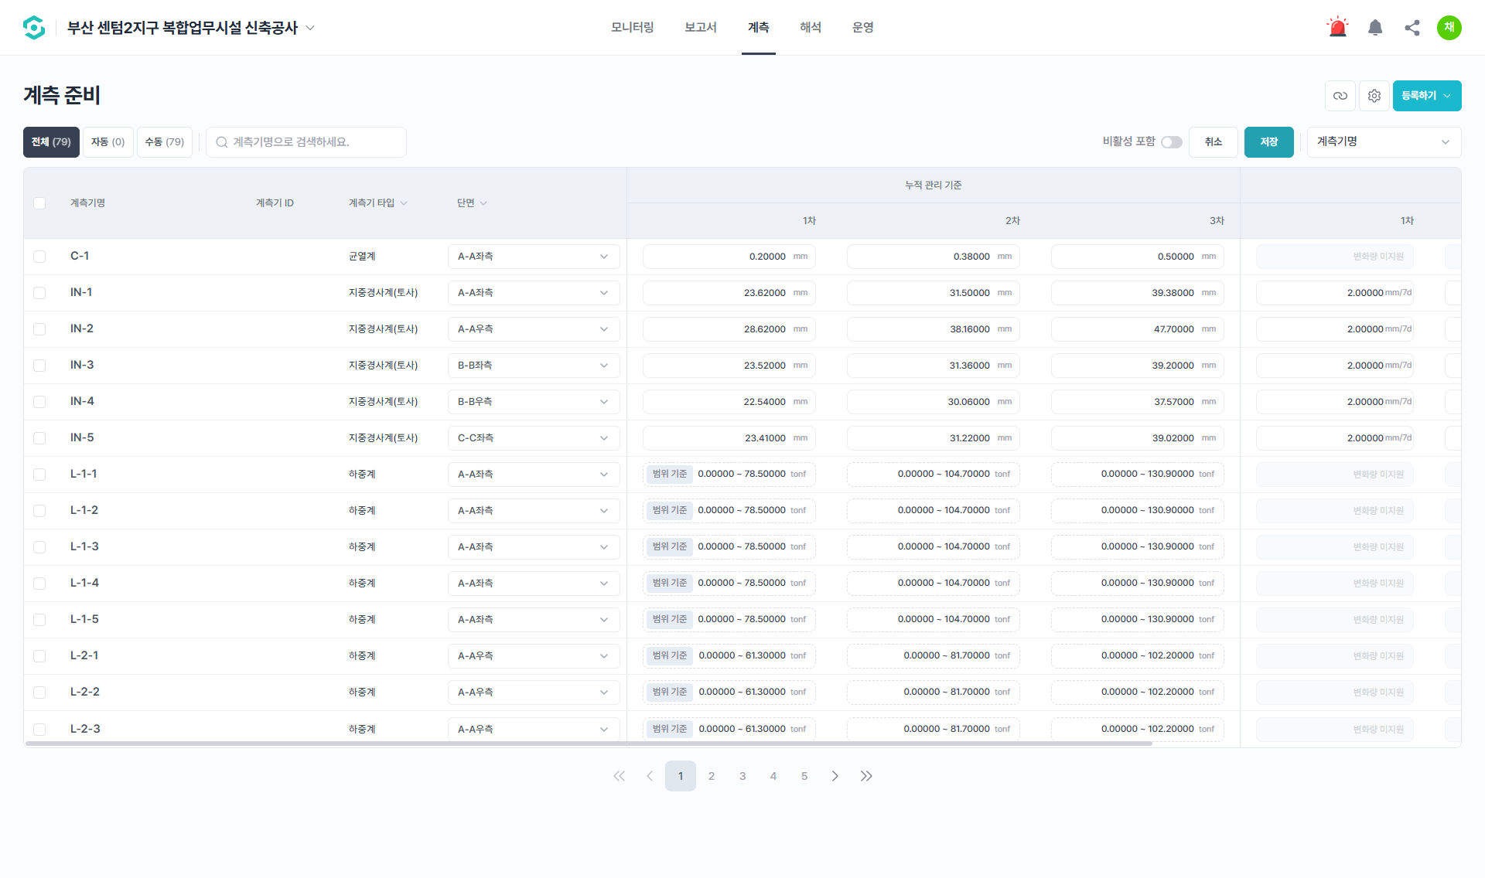The height and width of the screenshot is (878, 1485).
Task: Switch to 해석 tab
Action: 811,28
